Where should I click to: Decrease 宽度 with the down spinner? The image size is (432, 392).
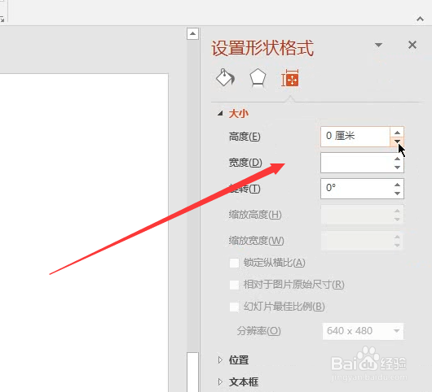click(397, 168)
